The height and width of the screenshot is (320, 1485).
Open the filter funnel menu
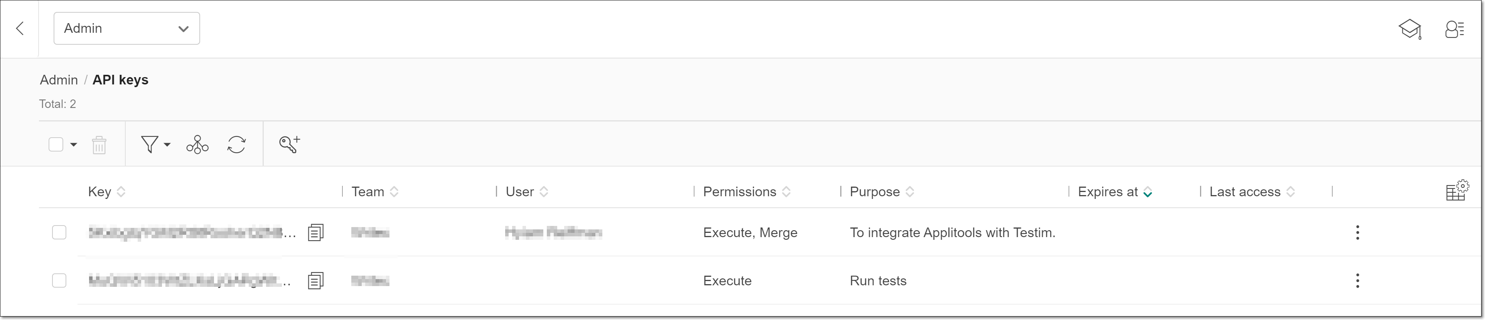[155, 144]
